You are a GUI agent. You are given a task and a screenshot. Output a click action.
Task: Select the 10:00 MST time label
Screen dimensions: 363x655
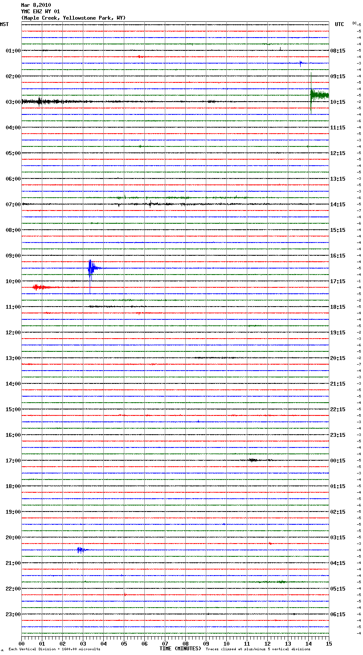click(13, 281)
